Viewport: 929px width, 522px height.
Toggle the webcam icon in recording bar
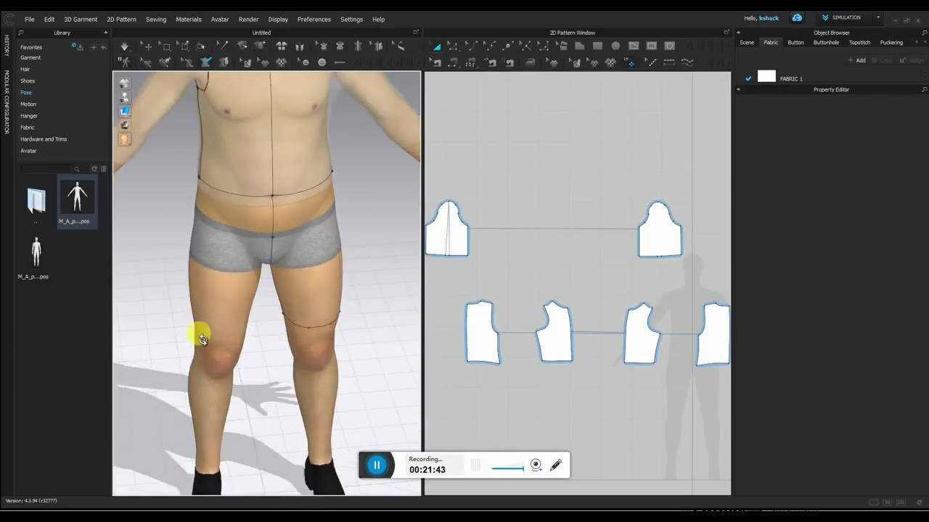[x=536, y=465]
